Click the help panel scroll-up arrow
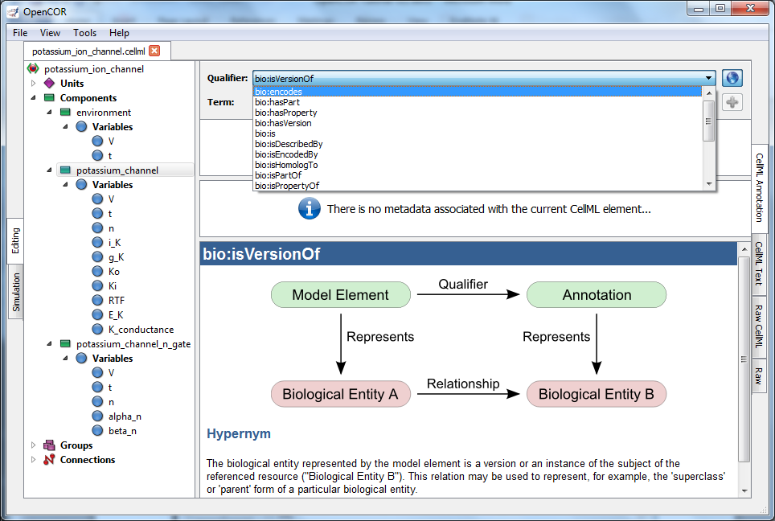The width and height of the screenshot is (775, 521). tap(744, 249)
